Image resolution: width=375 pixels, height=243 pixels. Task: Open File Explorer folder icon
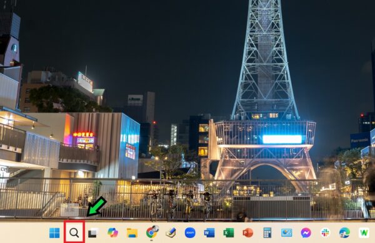(x=132, y=233)
